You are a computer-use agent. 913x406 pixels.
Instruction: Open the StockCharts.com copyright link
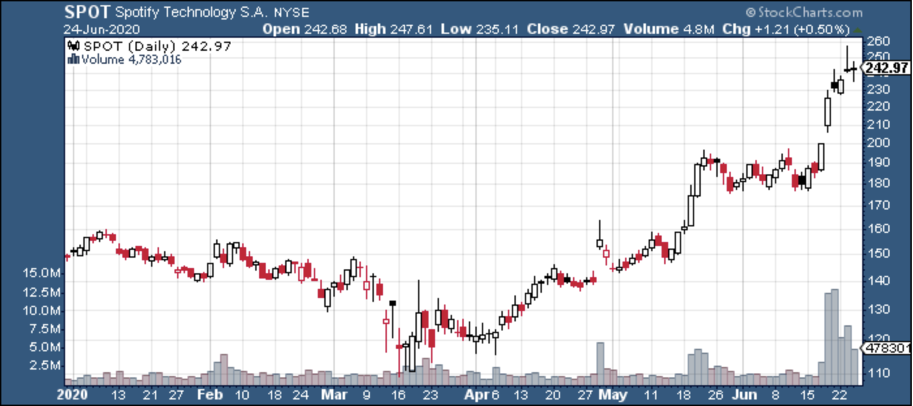coord(804,12)
